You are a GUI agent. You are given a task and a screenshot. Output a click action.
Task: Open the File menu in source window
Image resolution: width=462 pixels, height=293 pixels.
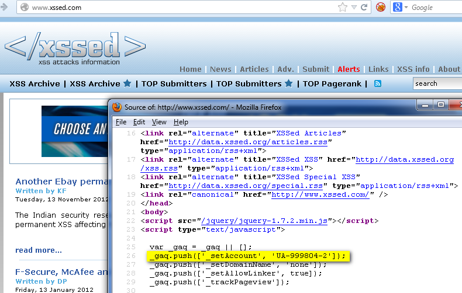pyautogui.click(x=121, y=122)
